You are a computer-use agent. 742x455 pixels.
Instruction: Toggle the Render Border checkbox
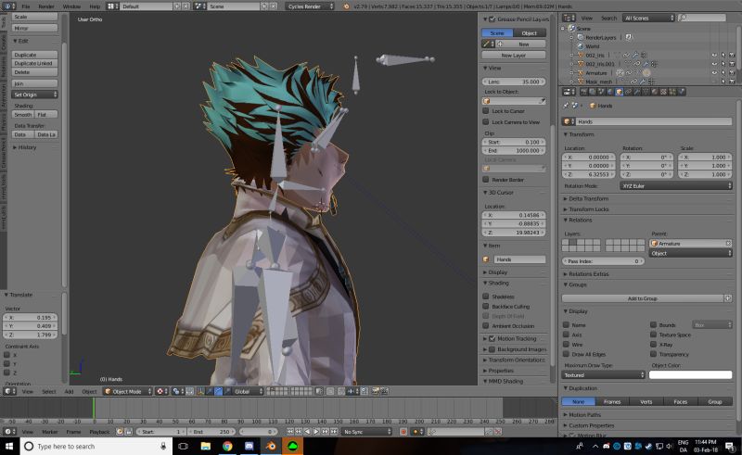coord(485,179)
